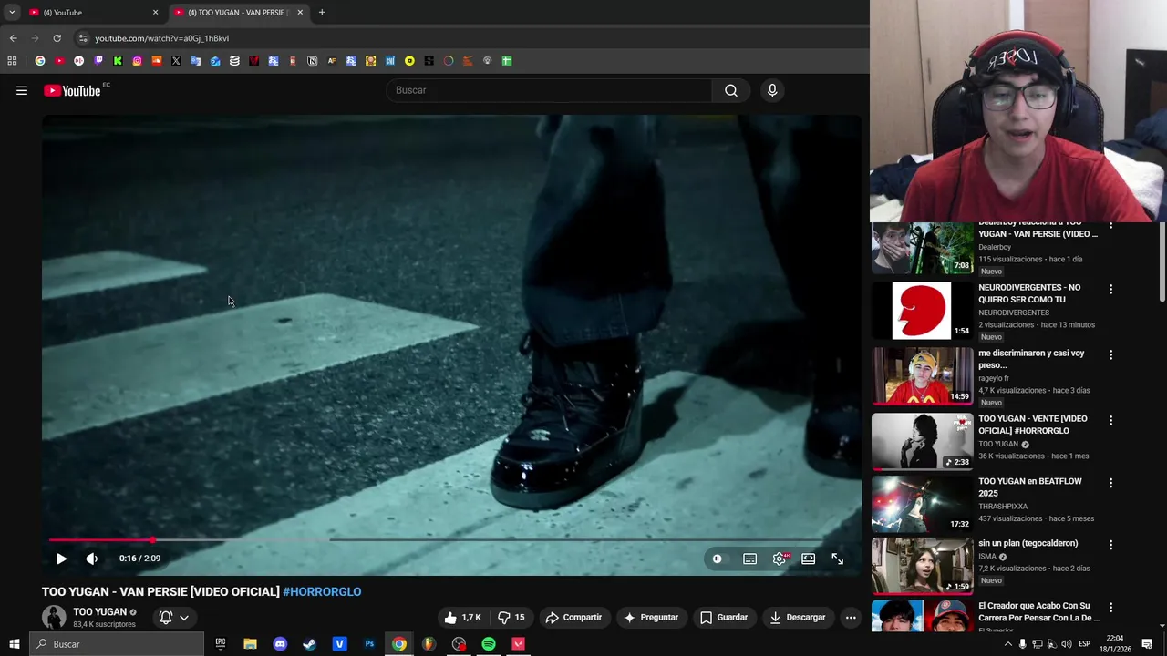Click the Dealerboy channel name
1167x656 pixels.
click(995, 247)
